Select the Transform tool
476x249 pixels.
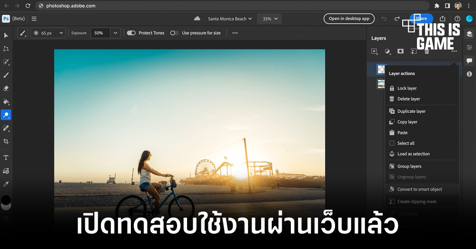(x=6, y=49)
